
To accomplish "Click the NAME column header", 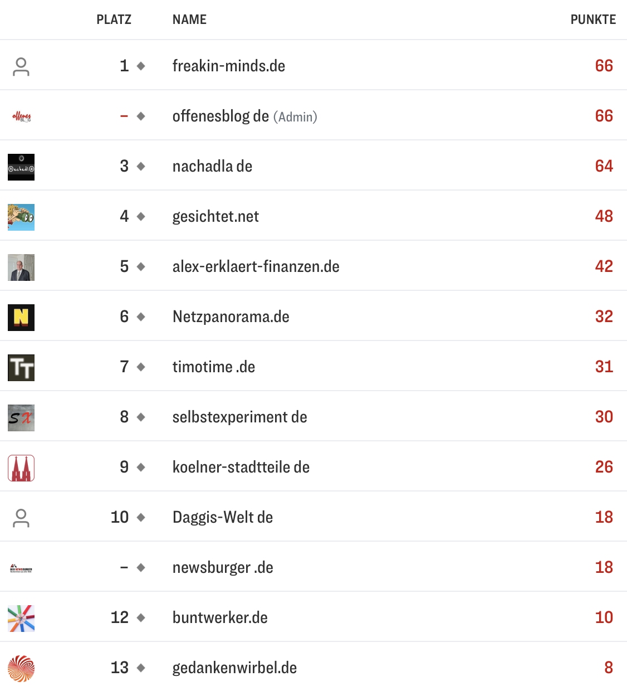I will (x=189, y=20).
